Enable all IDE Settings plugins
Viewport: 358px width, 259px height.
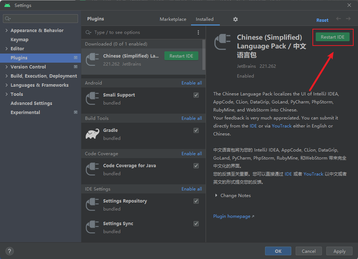point(191,189)
